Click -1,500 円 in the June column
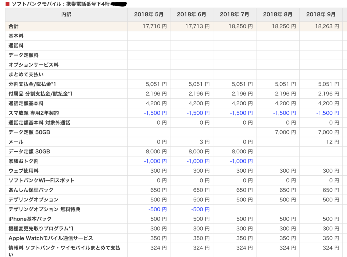The width and height of the screenshot is (347, 257). click(x=198, y=113)
